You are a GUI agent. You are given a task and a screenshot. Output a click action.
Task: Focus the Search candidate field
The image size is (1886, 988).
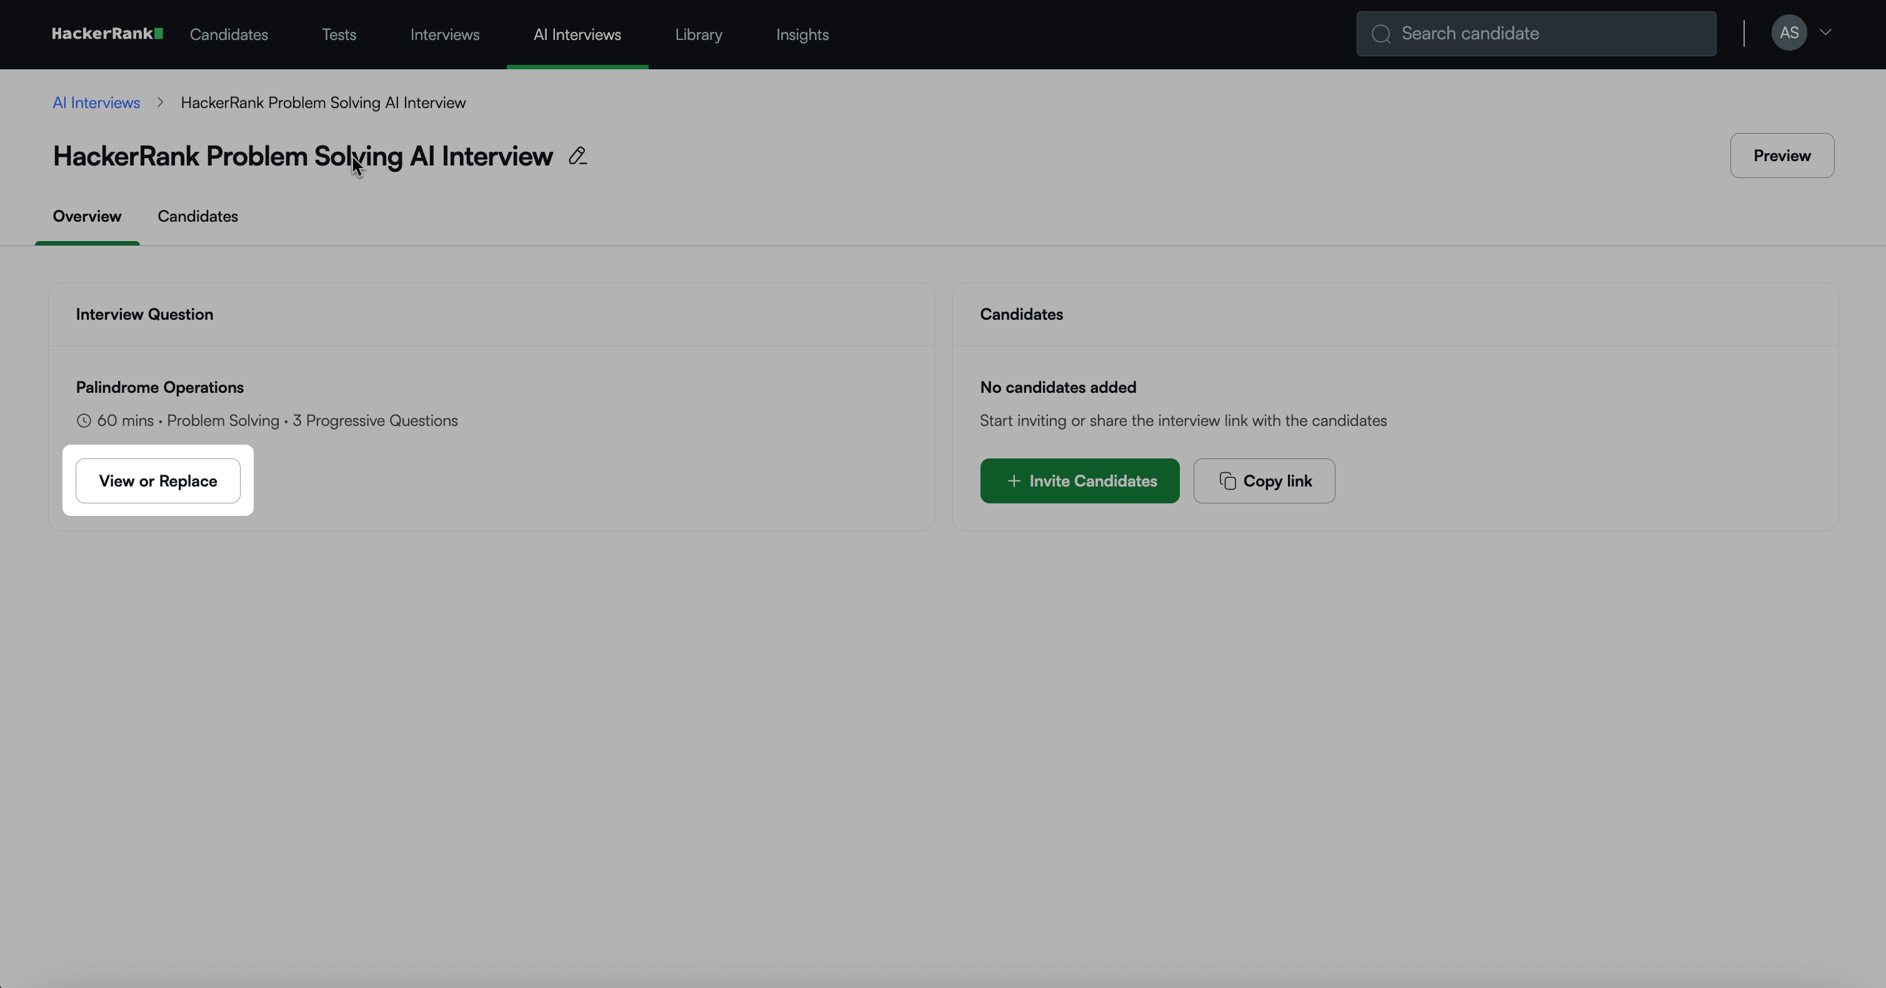coord(1535,34)
